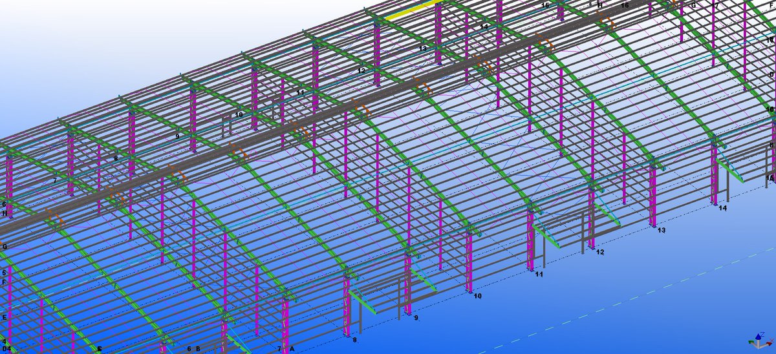
Task: Click grid label 6 next to letter B
Action: pos(189,349)
